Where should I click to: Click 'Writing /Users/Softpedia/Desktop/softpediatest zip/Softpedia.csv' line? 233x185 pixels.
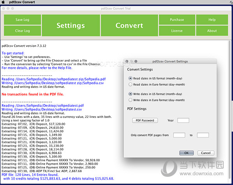click(53, 83)
